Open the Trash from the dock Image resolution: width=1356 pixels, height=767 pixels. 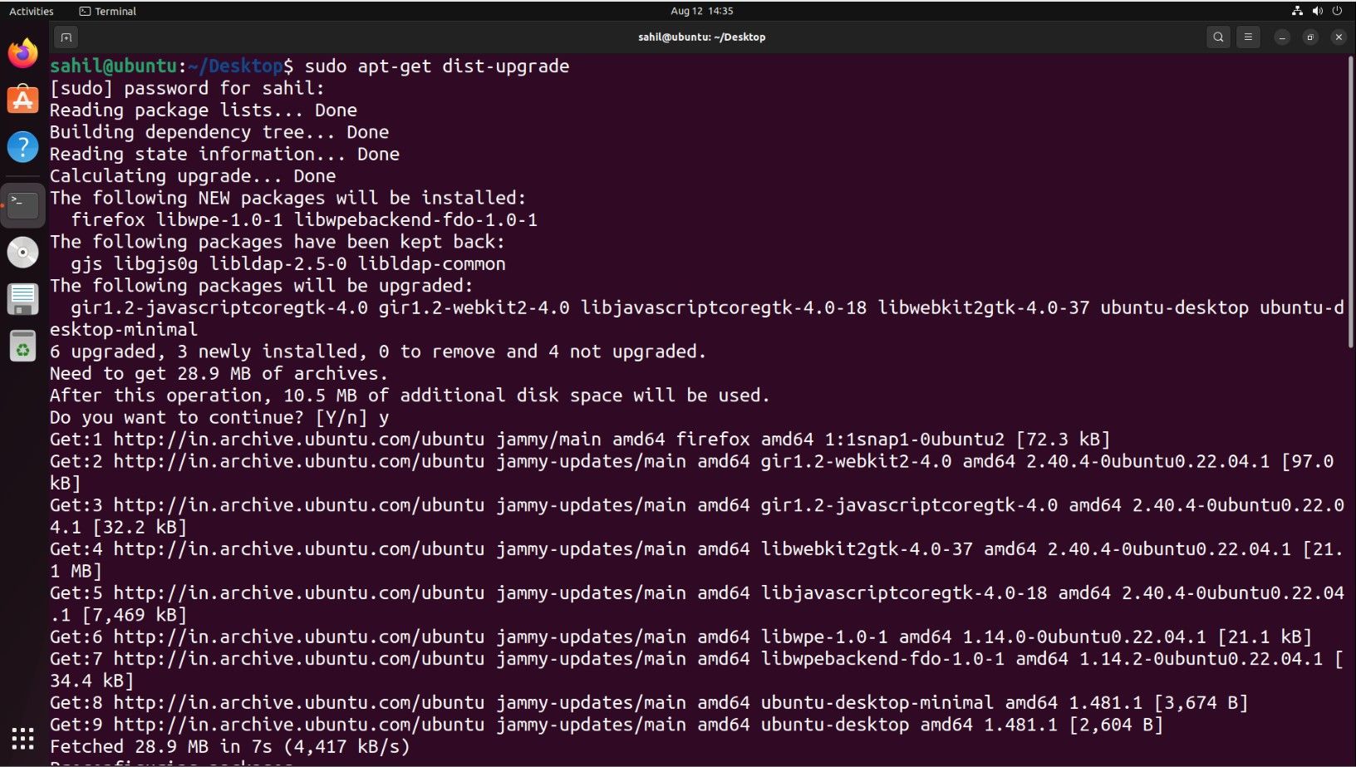tap(22, 344)
